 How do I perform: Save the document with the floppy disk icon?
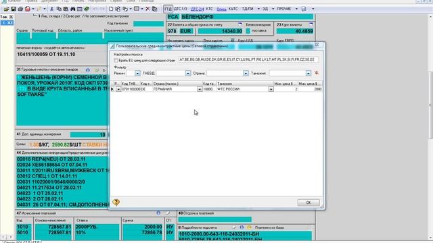[x=14, y=9]
